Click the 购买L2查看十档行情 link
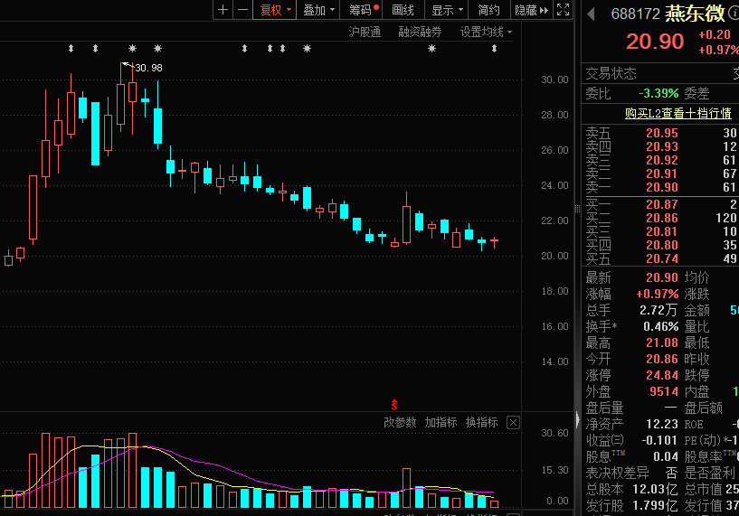739x516 pixels. (677, 113)
